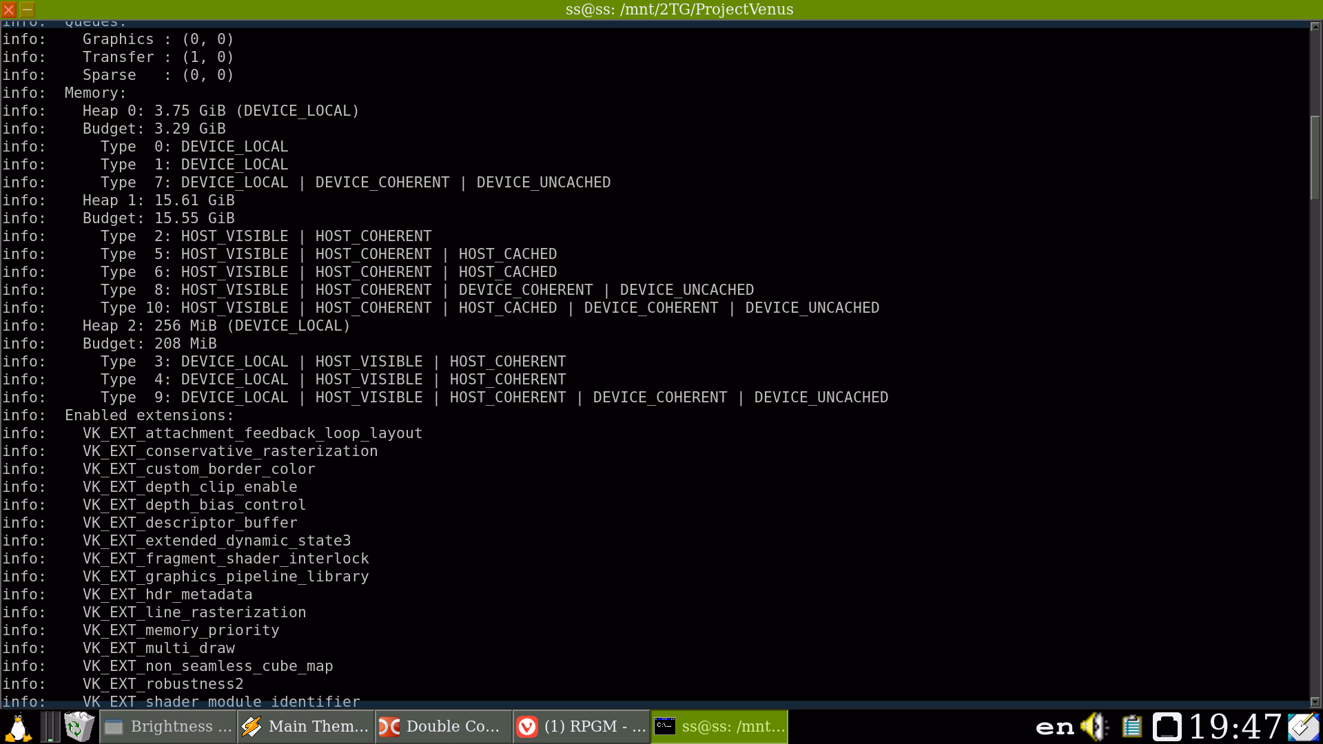Screen dimensions: 1323x744
Task: Switch to Double Commander taskbar window
Action: tap(444, 727)
